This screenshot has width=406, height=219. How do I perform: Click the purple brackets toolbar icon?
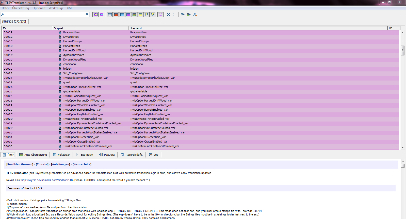(x=160, y=14)
